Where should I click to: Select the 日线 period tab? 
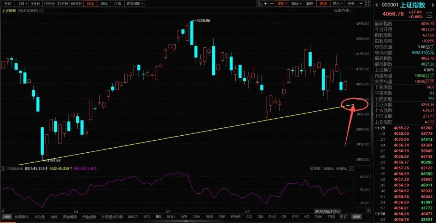(x=90, y=4)
